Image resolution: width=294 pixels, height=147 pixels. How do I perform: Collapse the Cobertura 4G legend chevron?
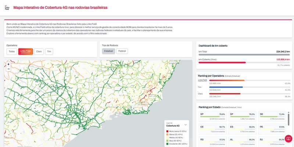pos(186,125)
